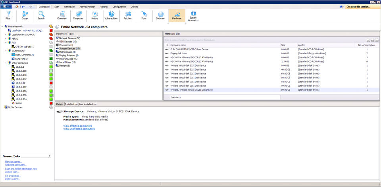Image resolution: width=381 pixels, height=187 pixels.
Task: Click the Add more computers link
Action: click(16, 165)
